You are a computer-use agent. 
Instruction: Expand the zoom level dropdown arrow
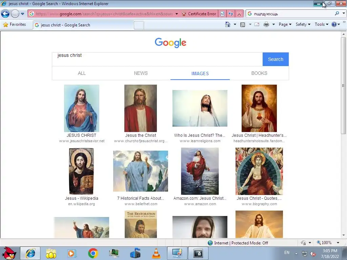click(338, 243)
